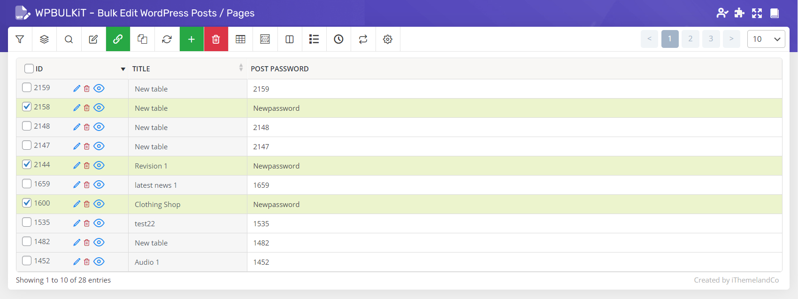Click the green link bind-edit button

(x=118, y=39)
